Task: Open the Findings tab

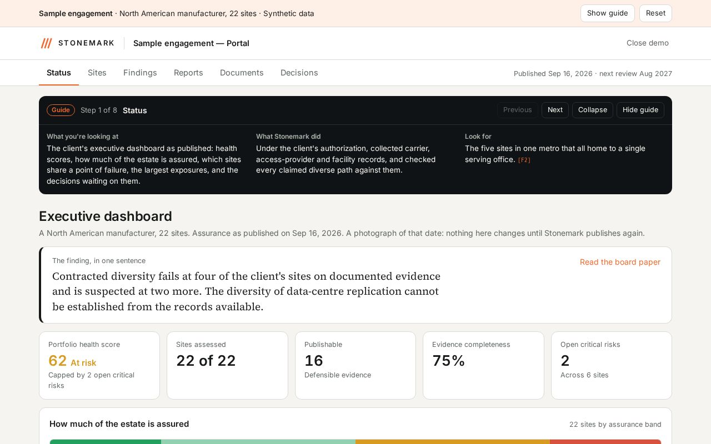Action: pos(140,73)
